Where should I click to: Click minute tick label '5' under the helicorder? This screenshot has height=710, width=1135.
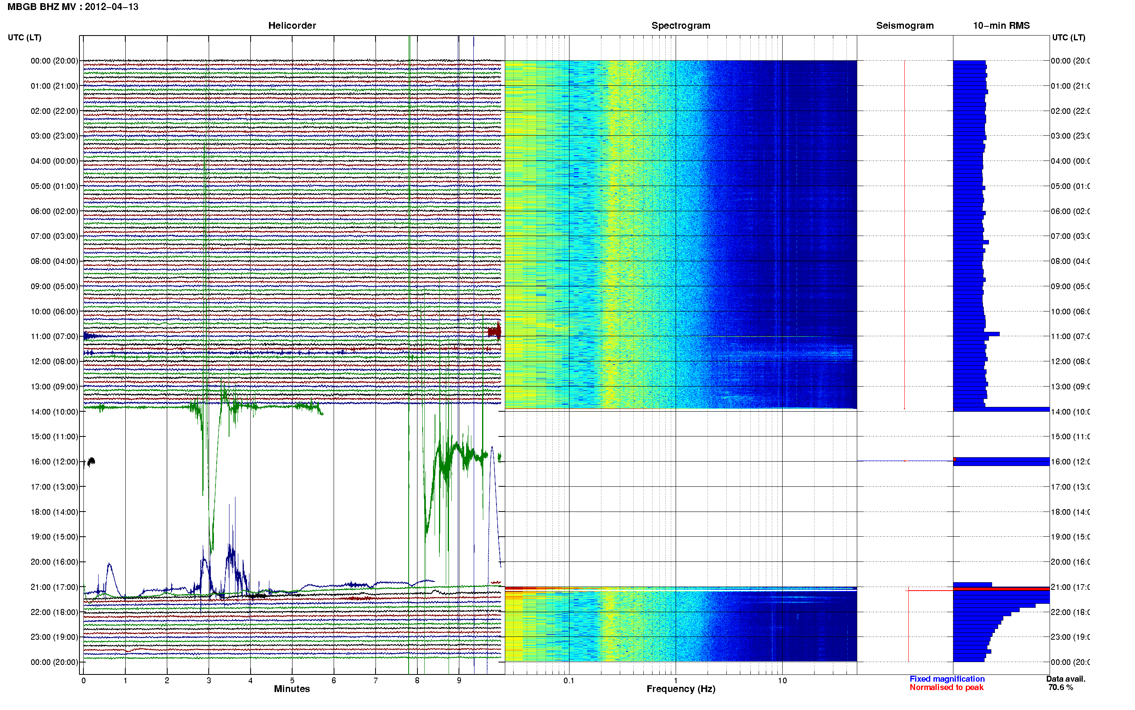coord(292,681)
